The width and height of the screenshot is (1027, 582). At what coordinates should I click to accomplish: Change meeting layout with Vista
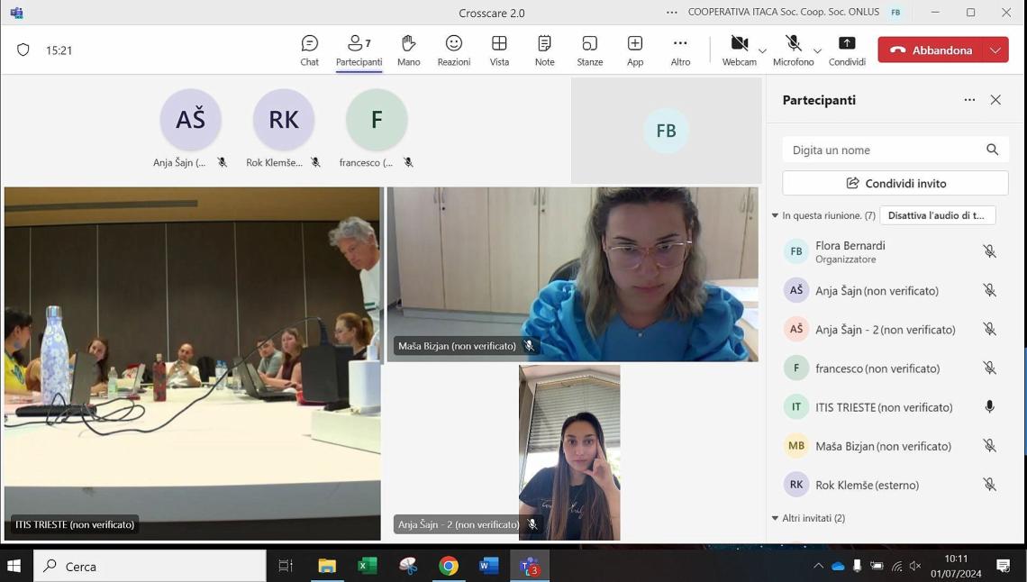499,50
